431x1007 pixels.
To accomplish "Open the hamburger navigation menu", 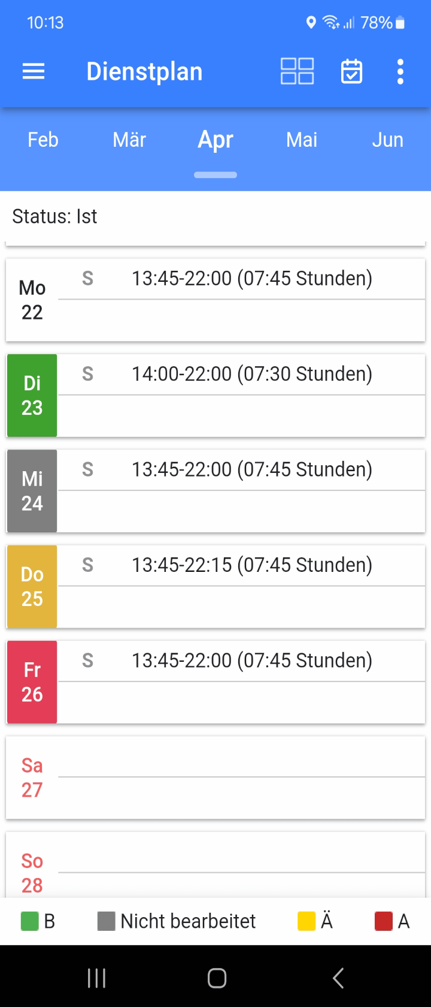I will 34,72.
